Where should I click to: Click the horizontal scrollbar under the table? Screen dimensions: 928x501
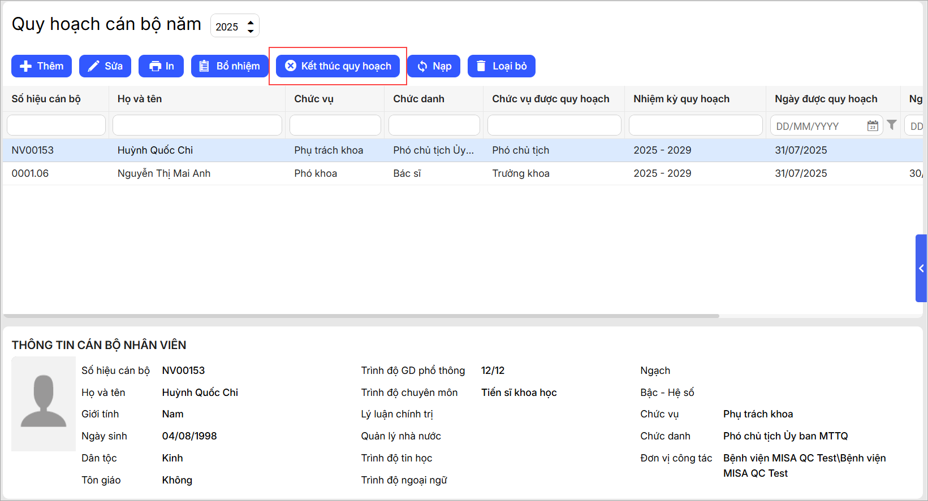[361, 316]
